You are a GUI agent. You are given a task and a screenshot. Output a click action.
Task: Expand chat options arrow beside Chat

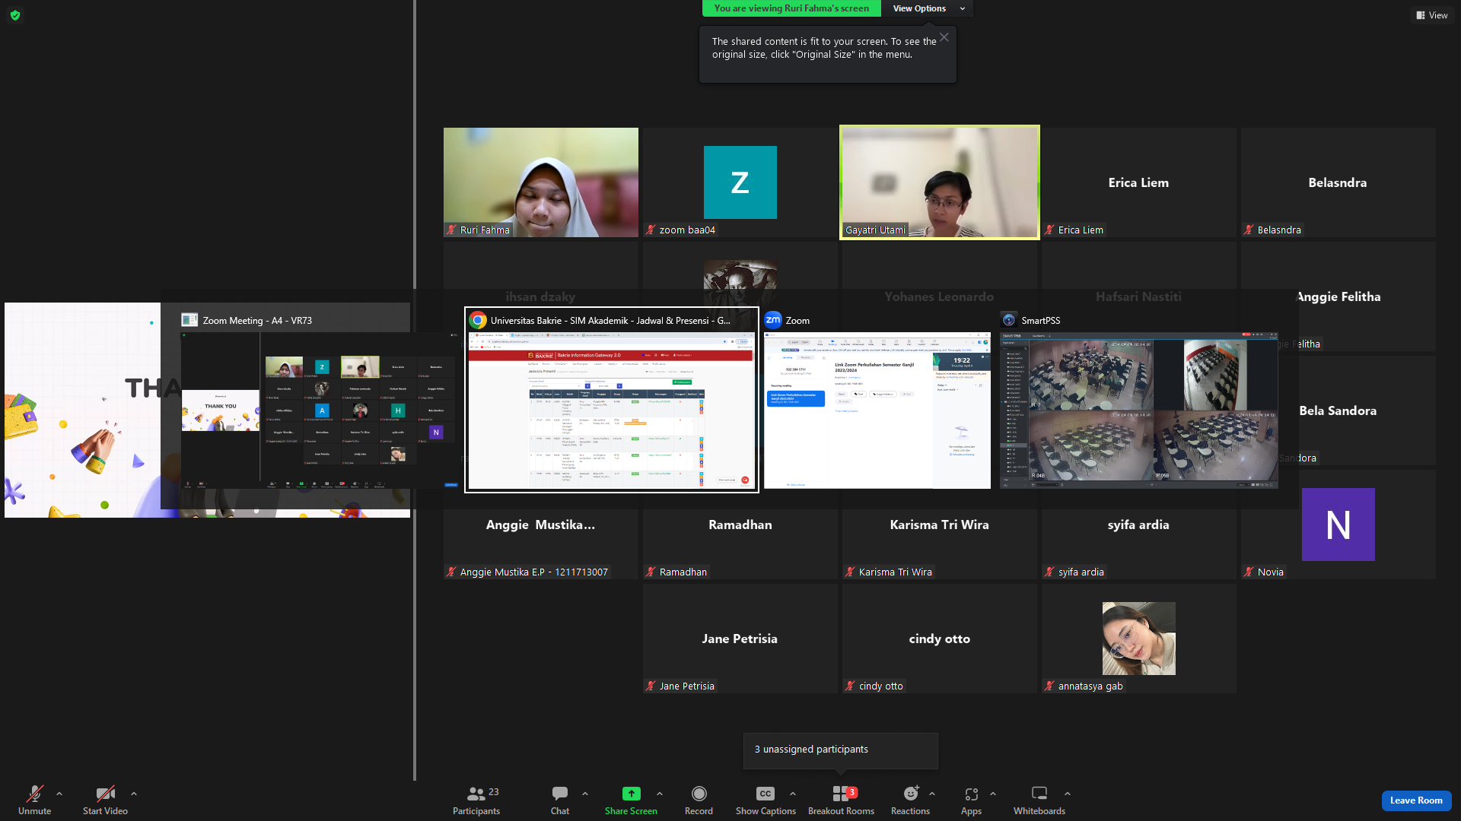[x=585, y=794]
